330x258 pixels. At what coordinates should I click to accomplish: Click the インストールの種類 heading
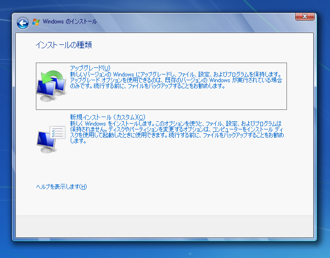point(64,45)
